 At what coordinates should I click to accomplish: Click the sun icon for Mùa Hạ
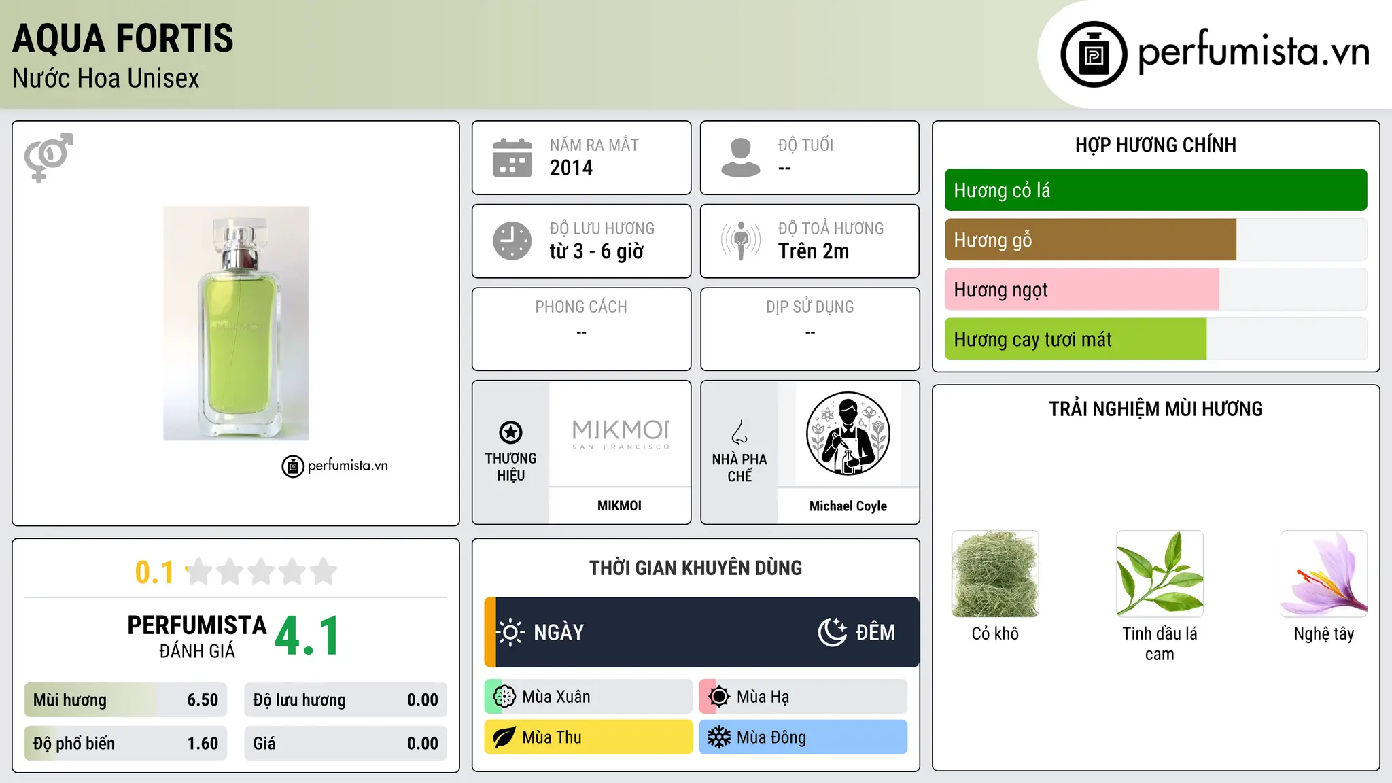point(719,697)
